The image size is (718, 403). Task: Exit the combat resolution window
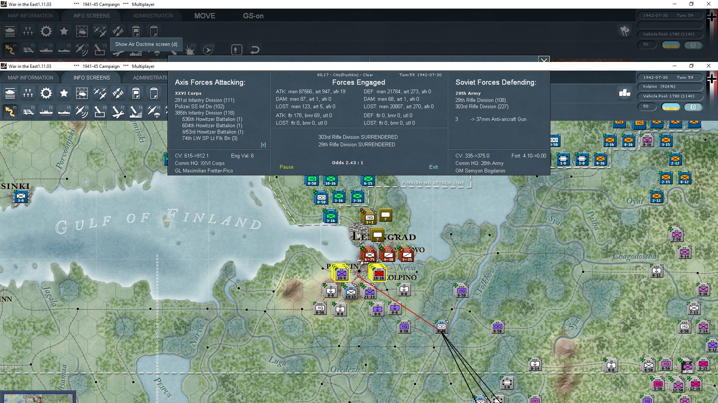point(433,167)
